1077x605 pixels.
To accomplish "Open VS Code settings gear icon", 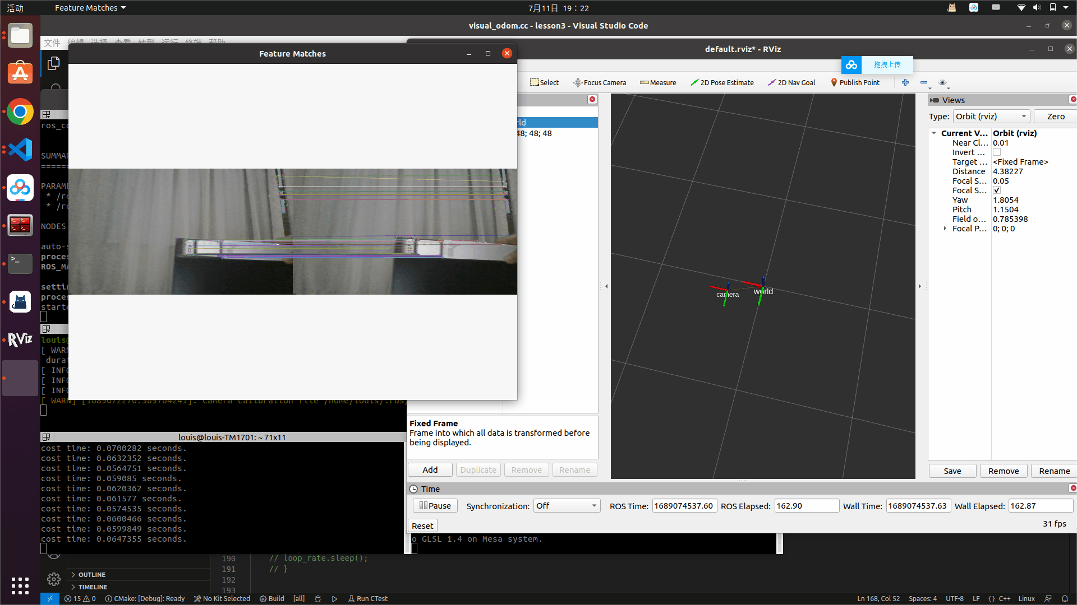I will tap(54, 579).
